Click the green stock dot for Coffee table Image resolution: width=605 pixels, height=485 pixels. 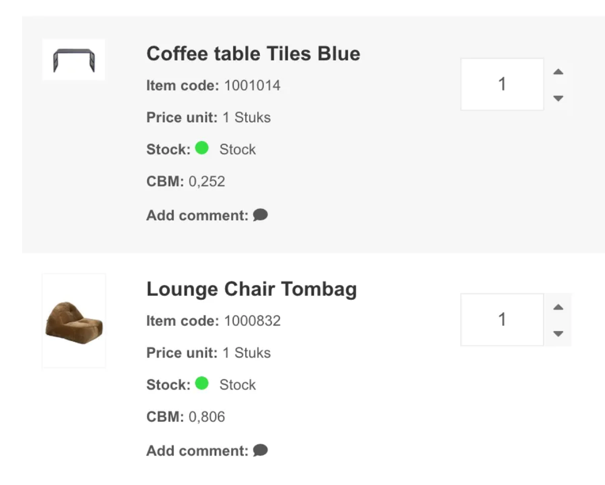[x=202, y=148]
